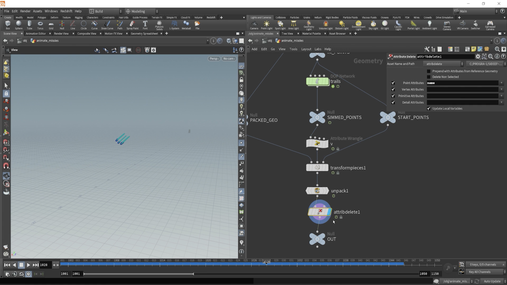The width and height of the screenshot is (507, 285).
Task: Toggle Prepend with Attributes from Reference Geometry
Action: click(429, 71)
